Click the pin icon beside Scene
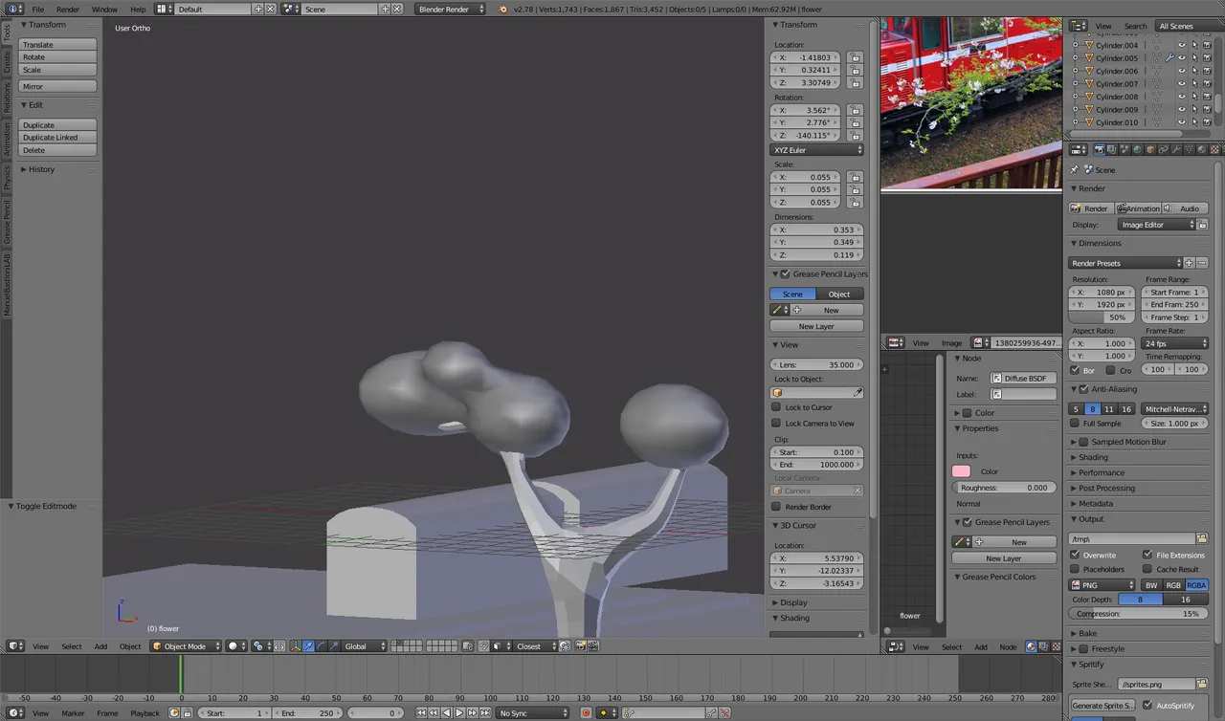Screen dimensions: 1225x721 (x=1074, y=169)
